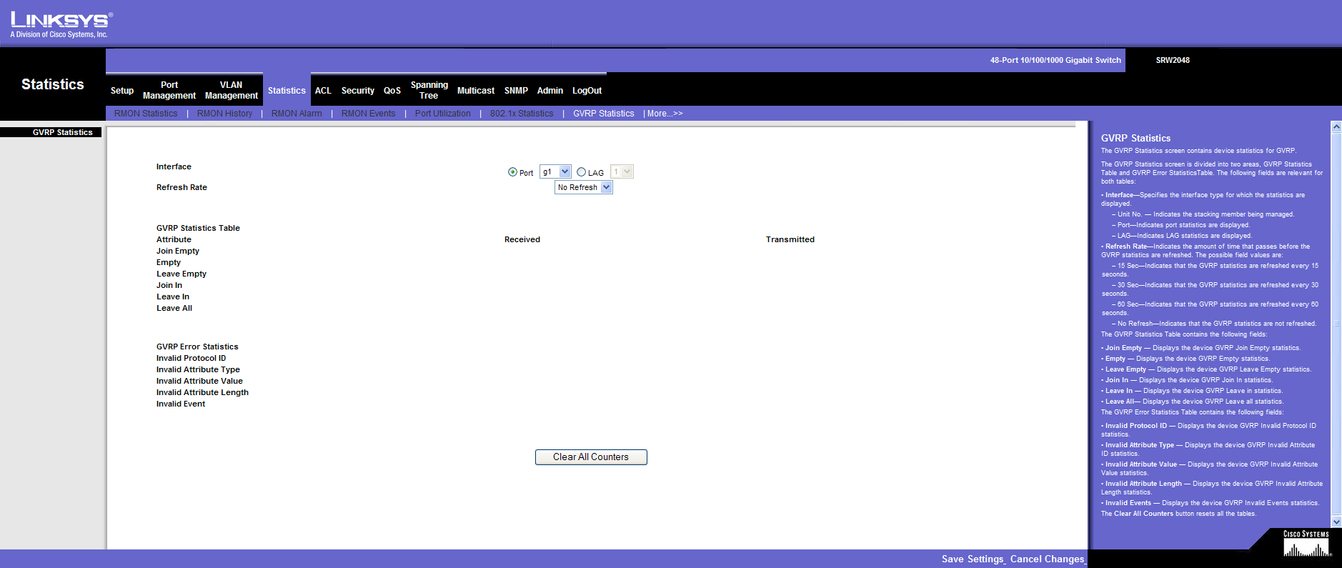Click the help panel scroll up arrow
The image size is (1342, 568).
[1336, 126]
